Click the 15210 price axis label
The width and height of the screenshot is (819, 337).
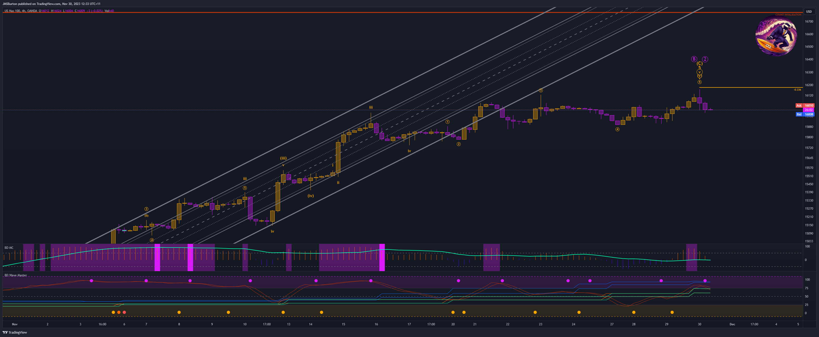(x=809, y=217)
